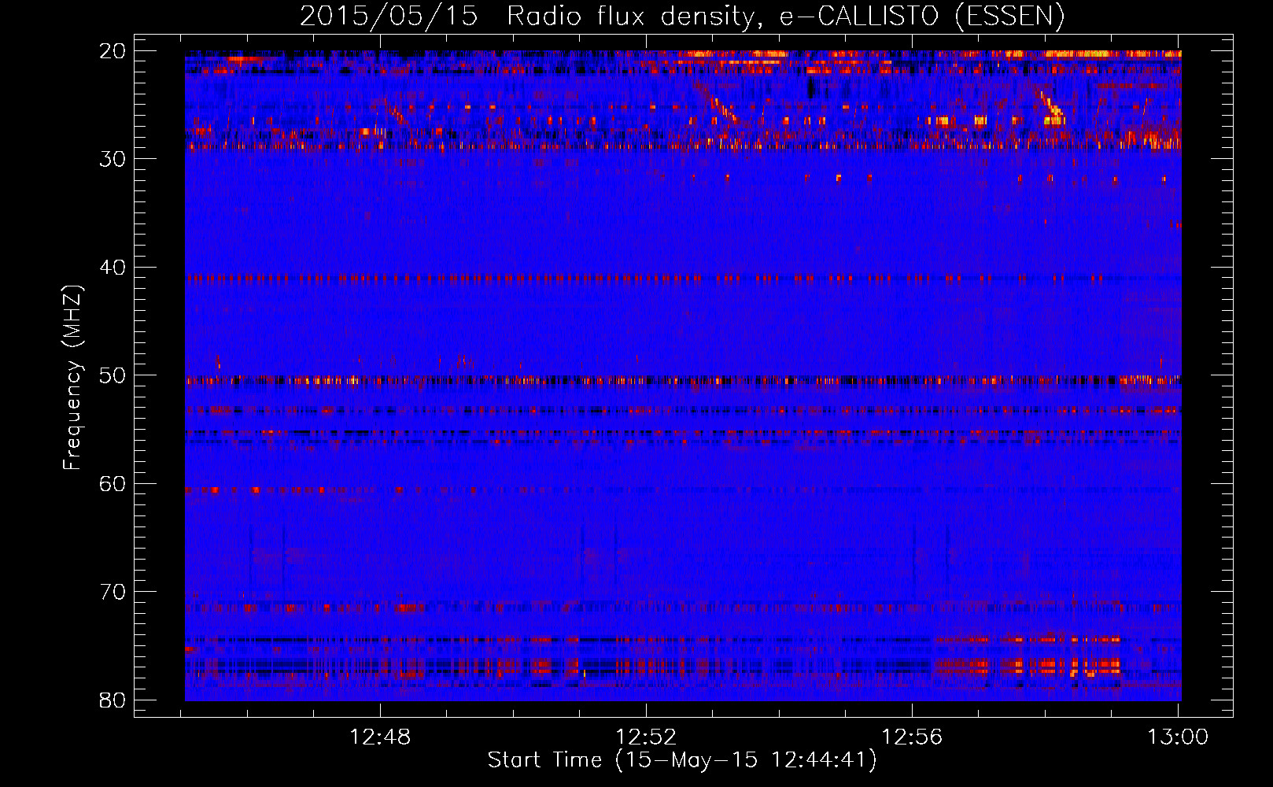Click the 50 frequency tick label
Screen dimensions: 1273x787
(x=113, y=375)
